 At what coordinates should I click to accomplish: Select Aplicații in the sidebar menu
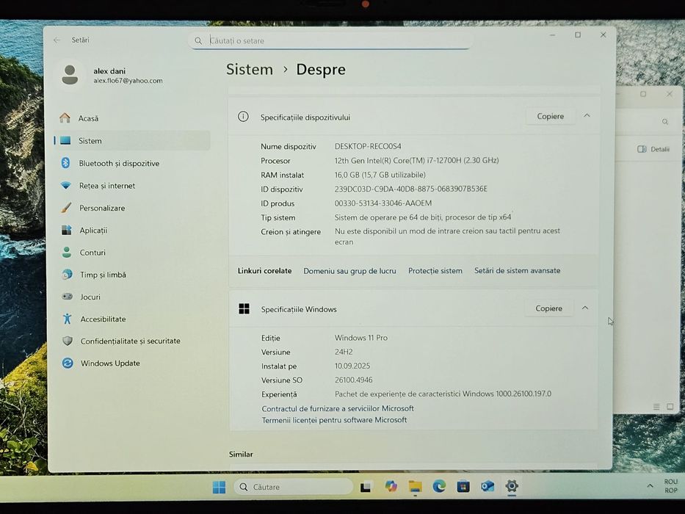[x=93, y=231]
